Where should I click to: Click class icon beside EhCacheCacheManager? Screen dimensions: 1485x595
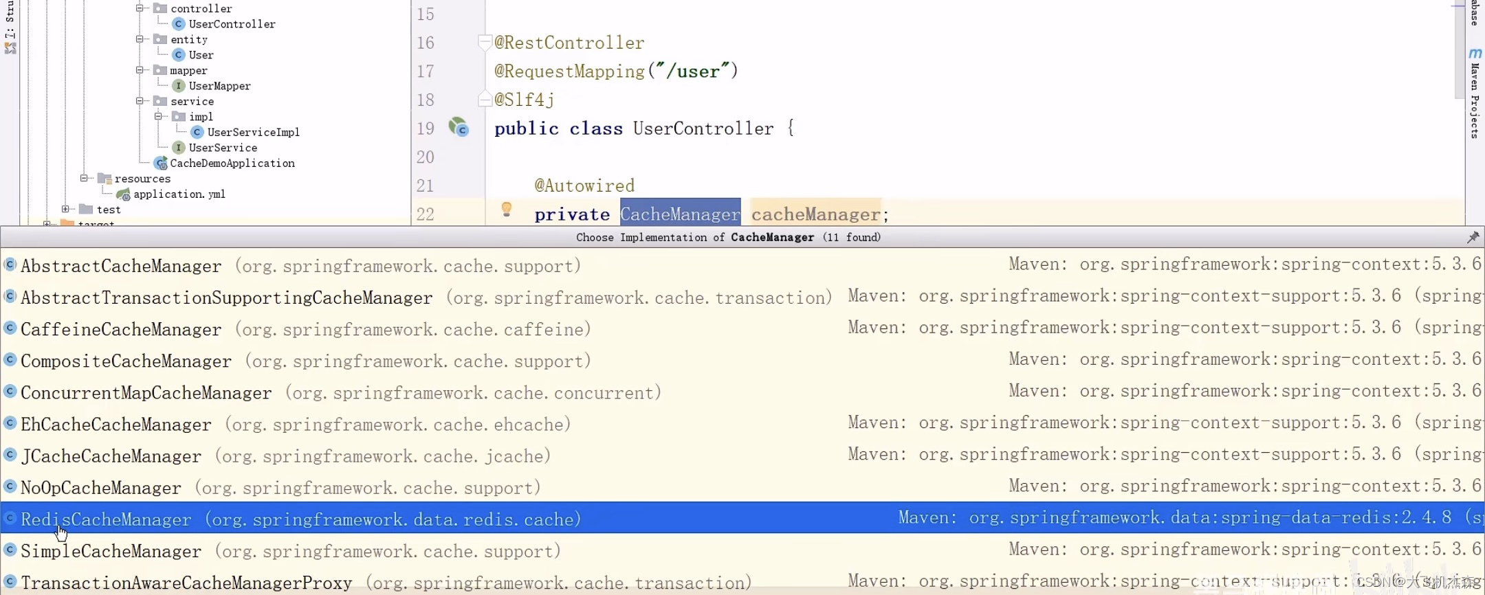tap(10, 423)
